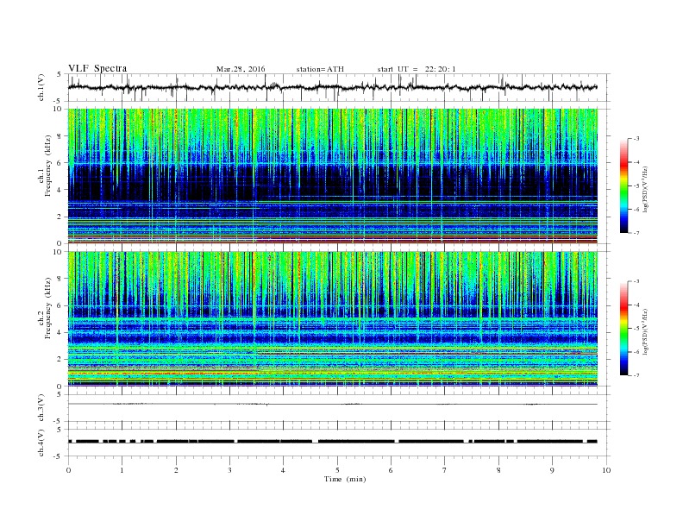Image resolution: width=683 pixels, height=528 pixels.
Task: Click the ch.4(V) black bar trace
Action: [x=333, y=442]
